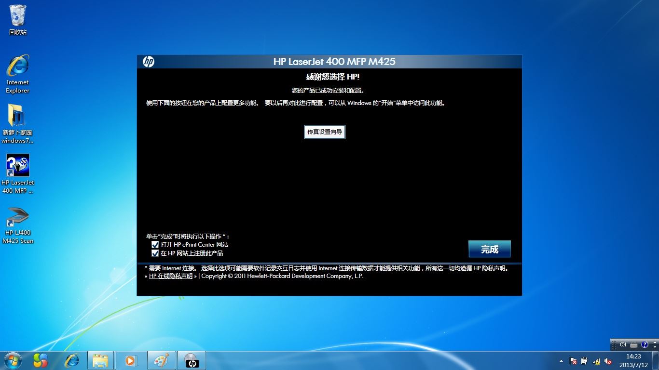Viewport: 659px width, 370px height.
Task: Open the file explorer taskbar button
Action: [x=101, y=360]
